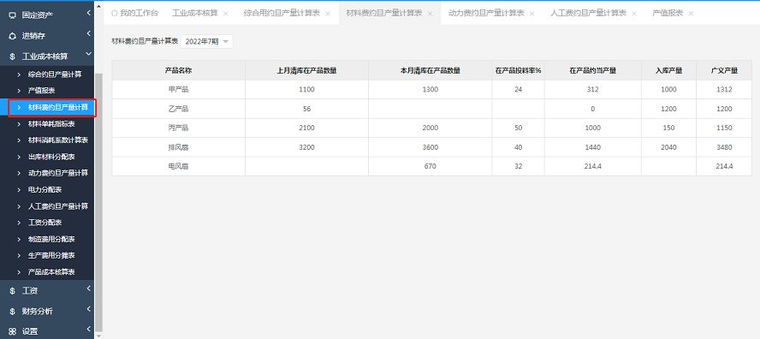The image size is (760, 339).
Task: Click the dollar icon beside 工资
Action: tap(12, 290)
